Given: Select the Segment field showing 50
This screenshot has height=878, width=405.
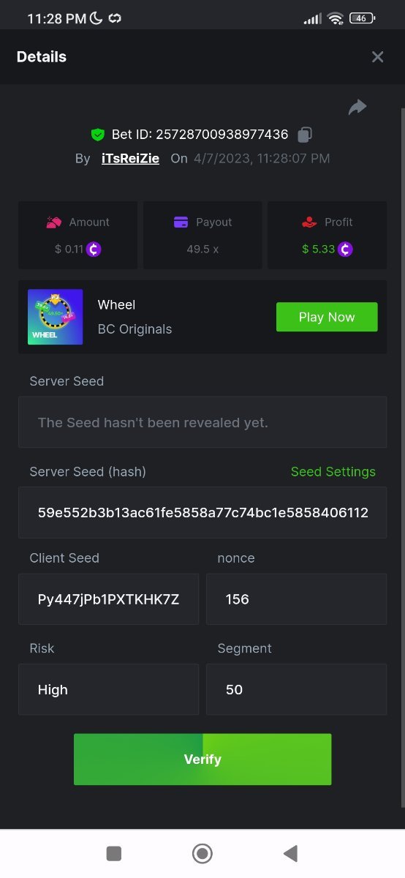Looking at the screenshot, I should (296, 689).
